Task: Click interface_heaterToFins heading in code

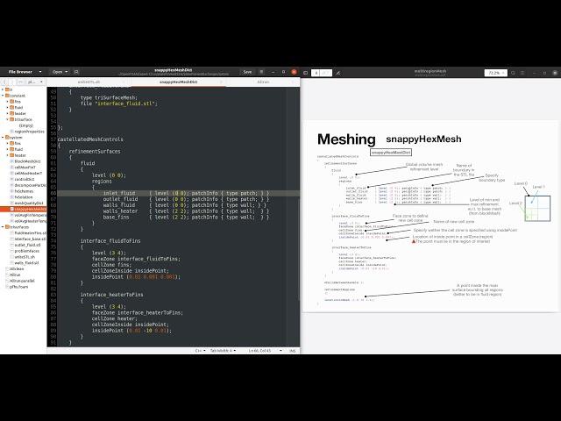Action: click(x=111, y=295)
